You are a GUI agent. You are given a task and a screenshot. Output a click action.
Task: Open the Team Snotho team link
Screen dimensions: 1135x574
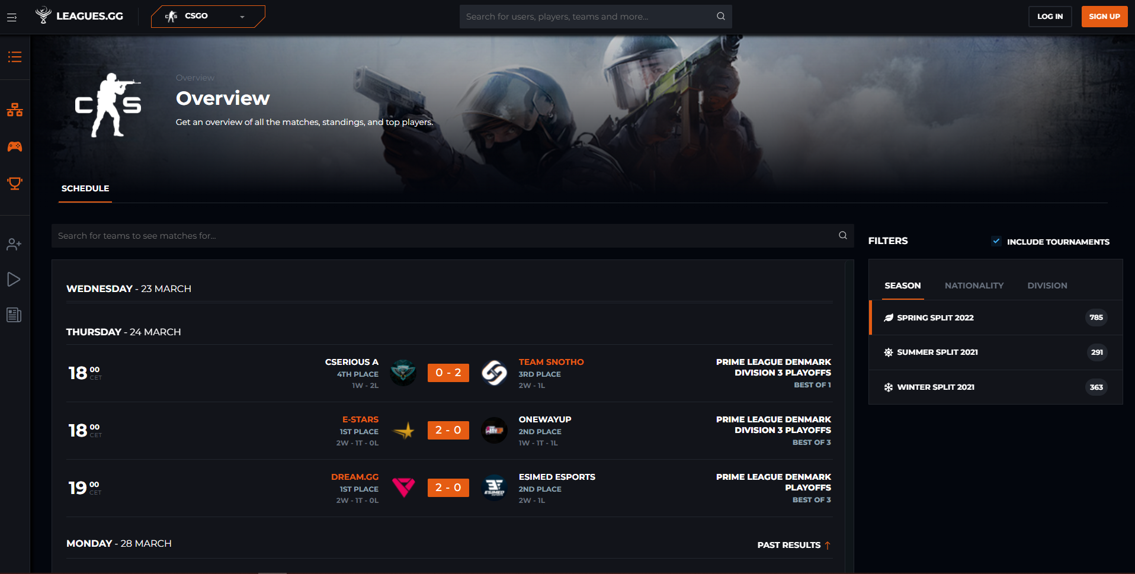click(551, 362)
